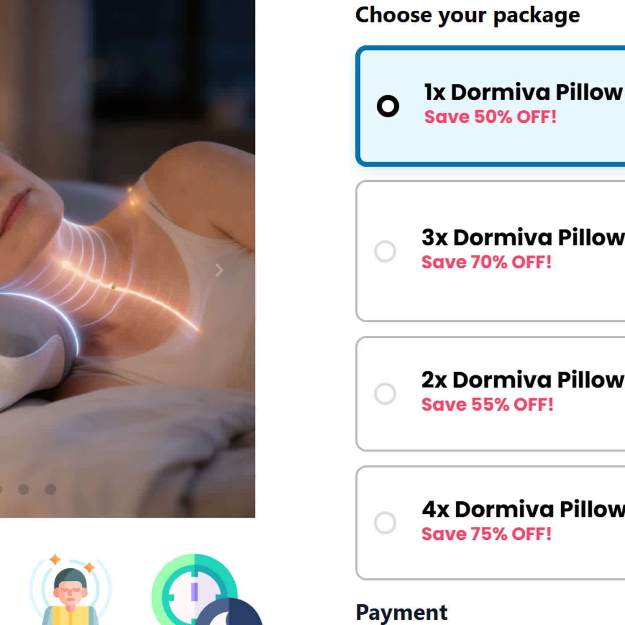Click the Save 50% OFF! label
625x625 pixels.
coord(490,117)
